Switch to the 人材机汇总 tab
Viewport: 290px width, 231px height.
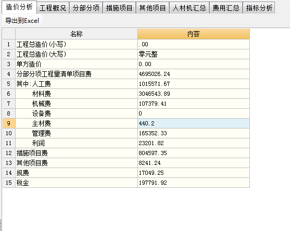[x=189, y=8]
